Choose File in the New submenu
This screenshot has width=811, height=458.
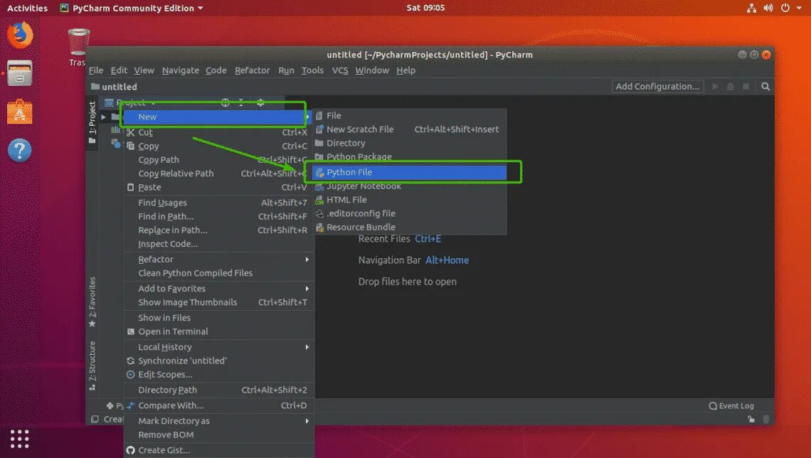[410, 116]
